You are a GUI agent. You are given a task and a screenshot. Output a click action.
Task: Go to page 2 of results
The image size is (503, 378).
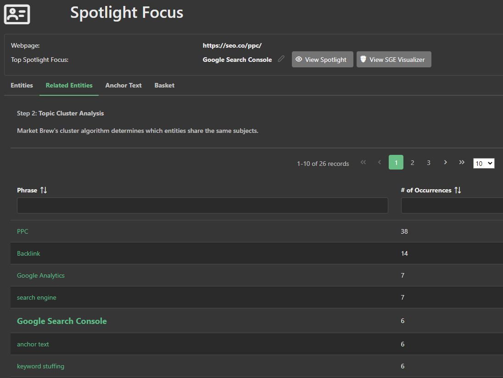click(x=412, y=163)
